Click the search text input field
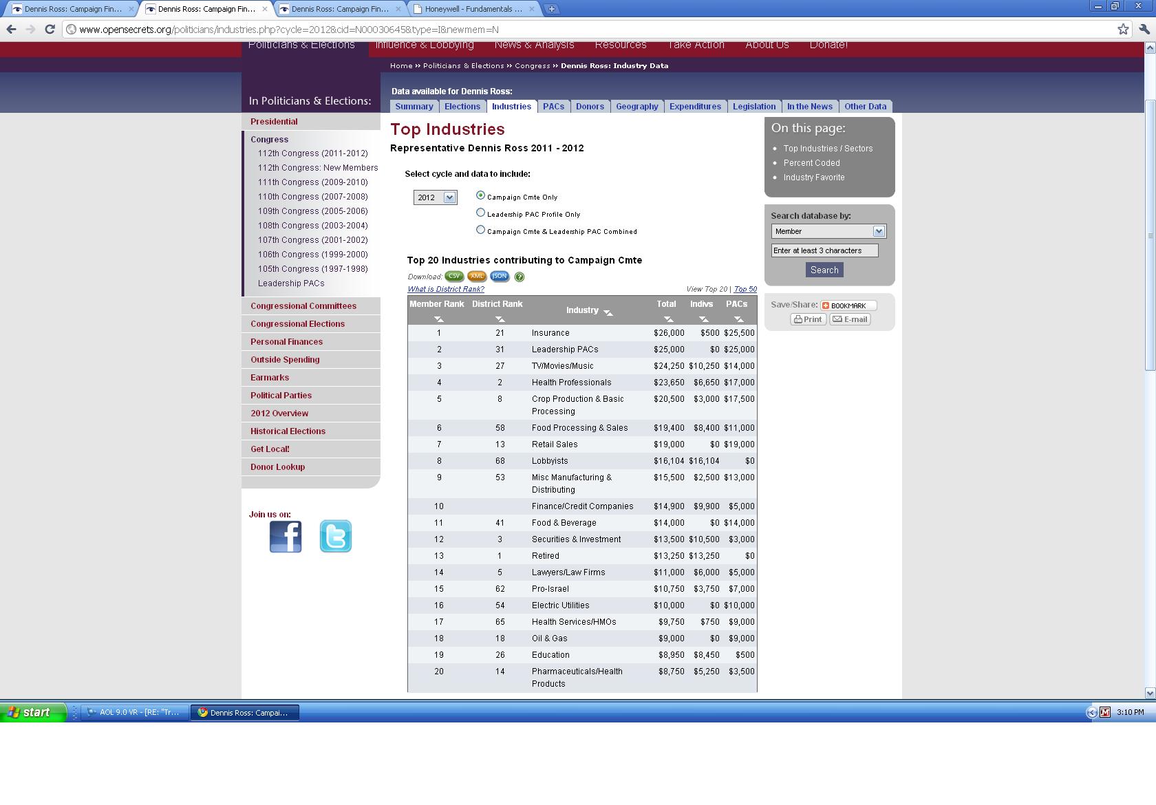Image resolution: width=1156 pixels, height=805 pixels. [x=824, y=250]
